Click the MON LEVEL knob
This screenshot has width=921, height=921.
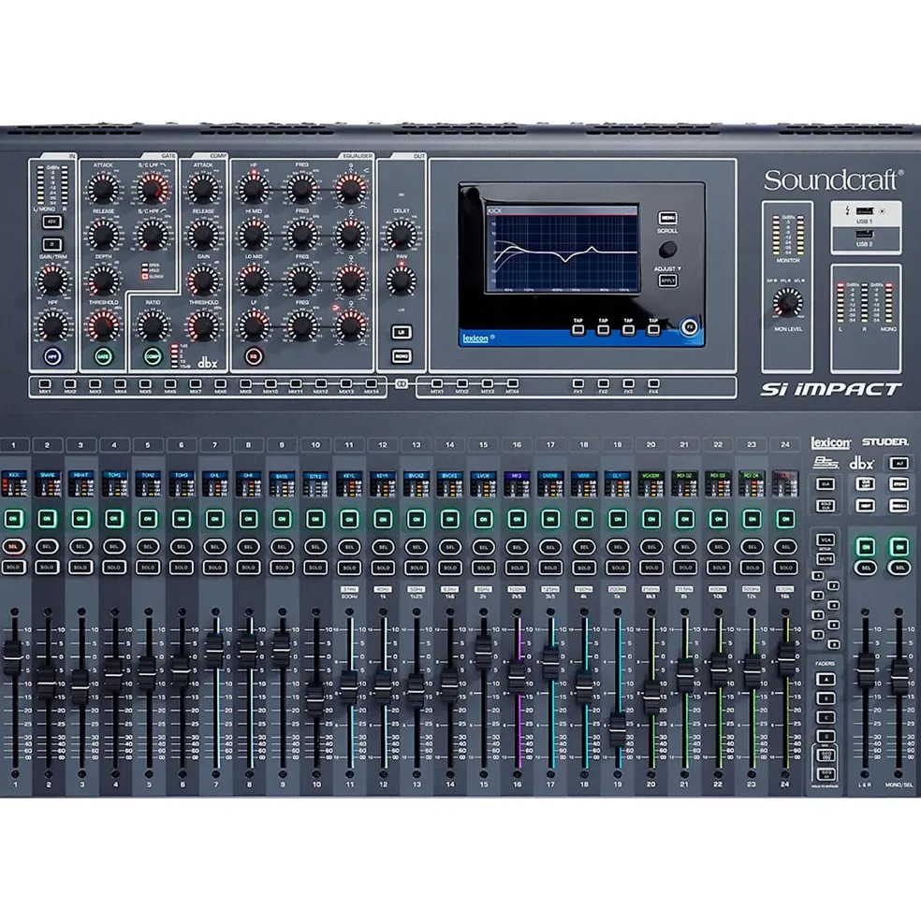coord(787,303)
